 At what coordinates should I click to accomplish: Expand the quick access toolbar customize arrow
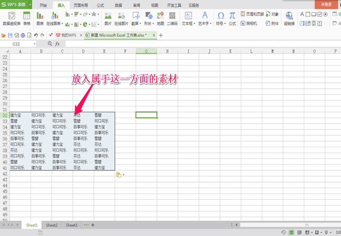pyautogui.click(x=51, y=35)
